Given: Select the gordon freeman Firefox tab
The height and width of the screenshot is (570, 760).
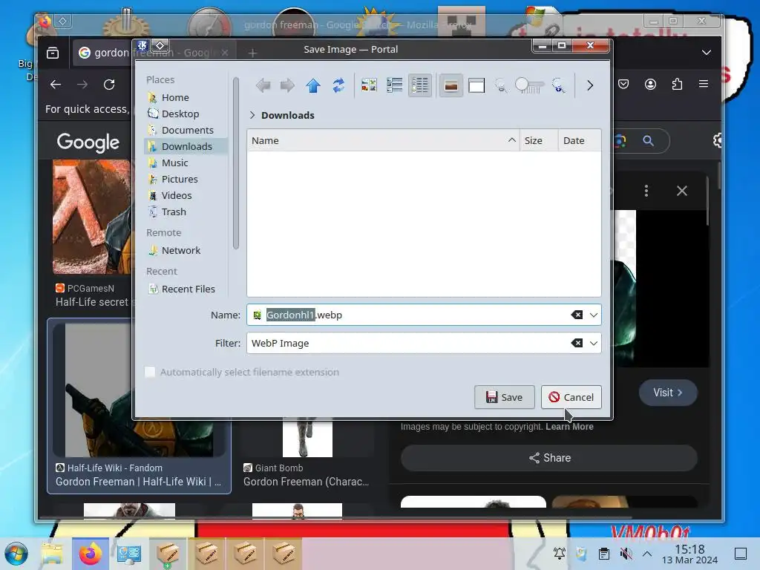Looking at the screenshot, I should pos(154,53).
